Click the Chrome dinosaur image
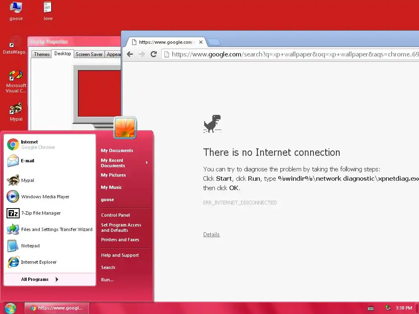419x314 pixels. [212, 123]
